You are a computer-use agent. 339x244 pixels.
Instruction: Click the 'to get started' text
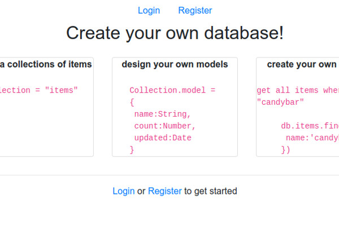pyautogui.click(x=211, y=191)
